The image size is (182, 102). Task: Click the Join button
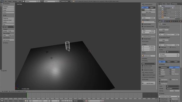tap(9, 25)
